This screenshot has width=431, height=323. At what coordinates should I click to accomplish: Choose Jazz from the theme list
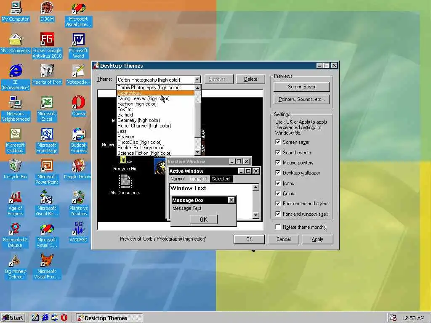[x=156, y=131]
